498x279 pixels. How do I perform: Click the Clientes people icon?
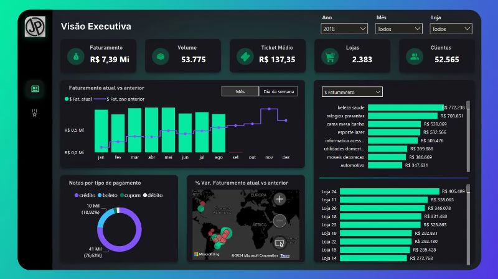tap(415, 57)
